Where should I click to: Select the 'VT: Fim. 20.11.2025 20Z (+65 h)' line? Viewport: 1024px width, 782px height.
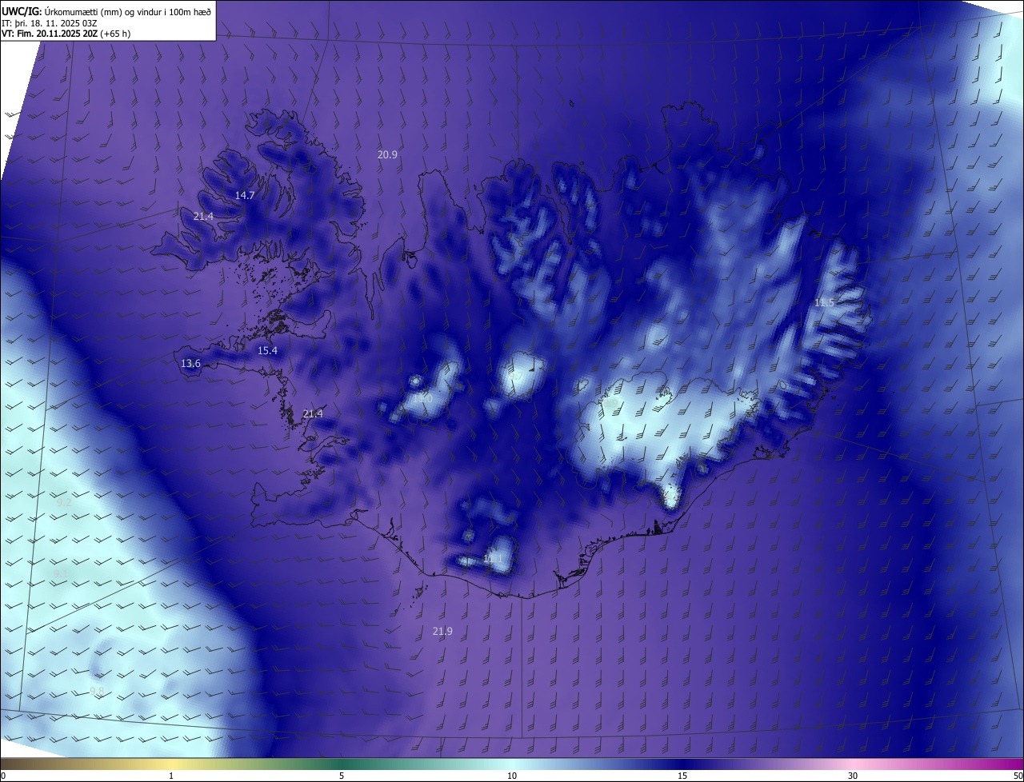[66, 34]
